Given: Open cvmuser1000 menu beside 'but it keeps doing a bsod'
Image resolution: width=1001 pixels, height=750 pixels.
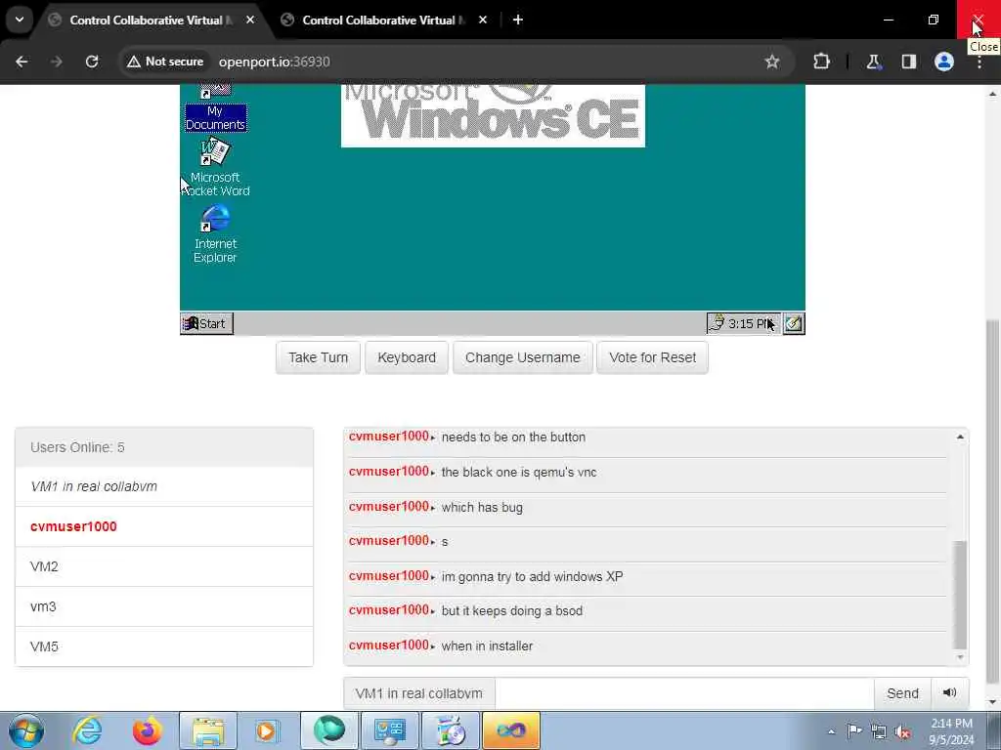Looking at the screenshot, I should point(391,610).
